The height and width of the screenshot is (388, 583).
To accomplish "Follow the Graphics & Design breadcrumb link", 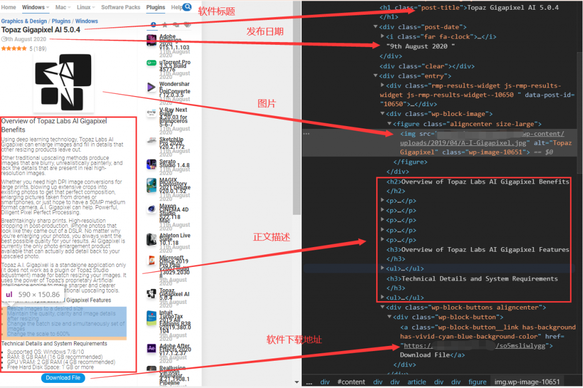I will (x=24, y=21).
